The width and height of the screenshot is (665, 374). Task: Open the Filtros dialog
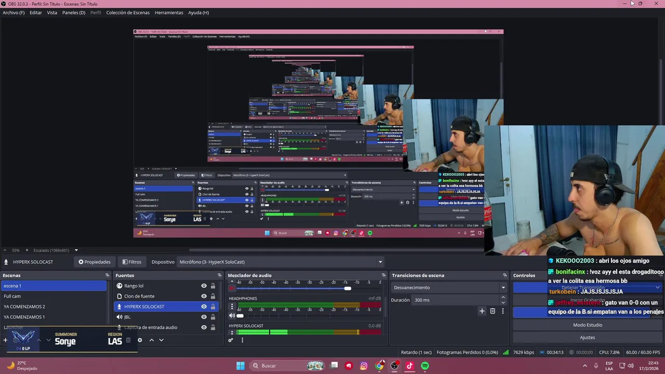132,262
